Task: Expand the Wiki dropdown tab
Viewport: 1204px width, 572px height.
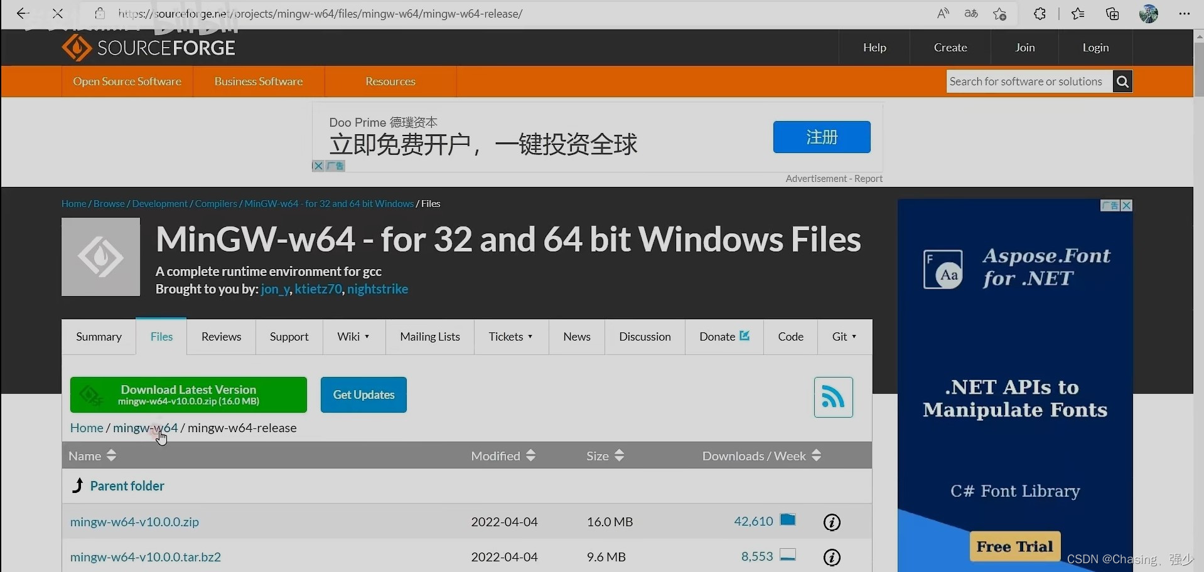Action: click(x=353, y=337)
